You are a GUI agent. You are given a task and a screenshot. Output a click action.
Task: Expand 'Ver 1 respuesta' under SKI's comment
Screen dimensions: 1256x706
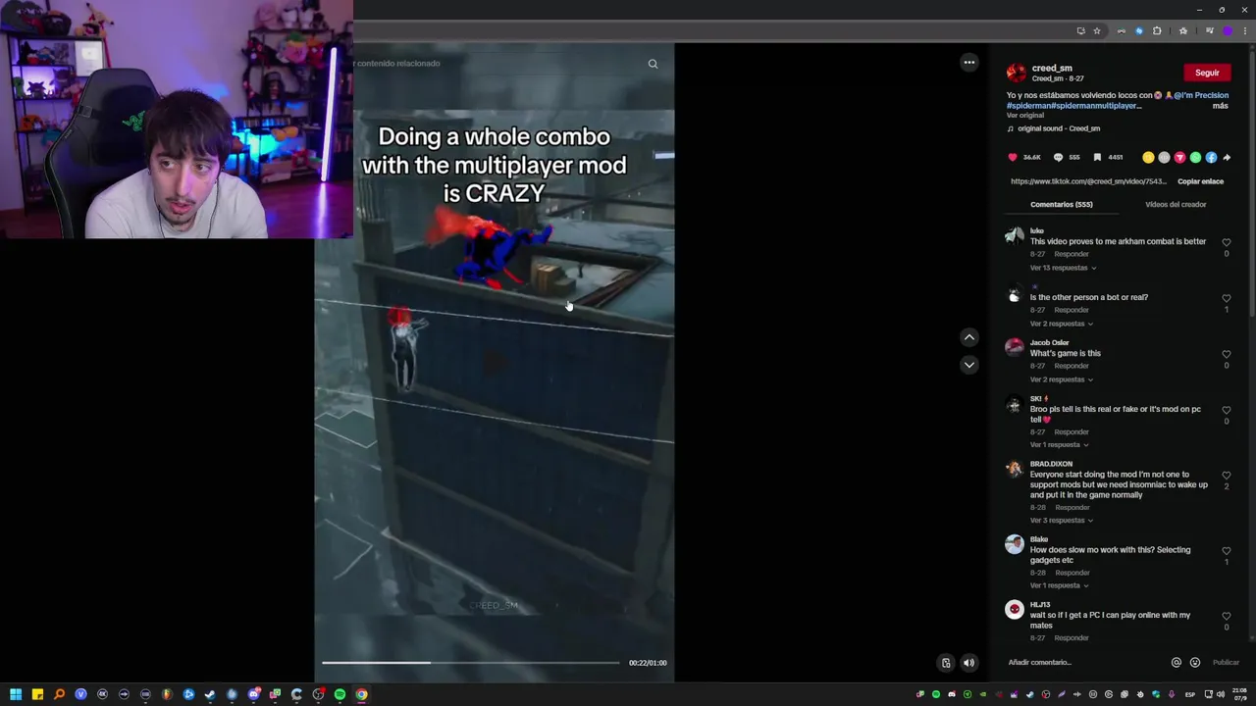point(1059,445)
